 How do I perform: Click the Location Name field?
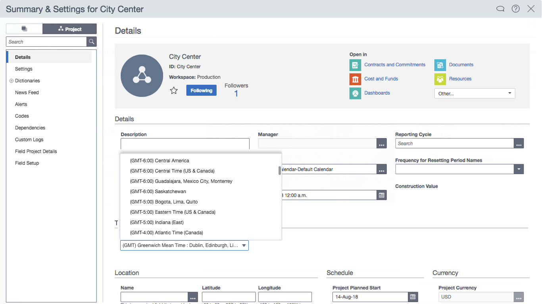click(154, 297)
